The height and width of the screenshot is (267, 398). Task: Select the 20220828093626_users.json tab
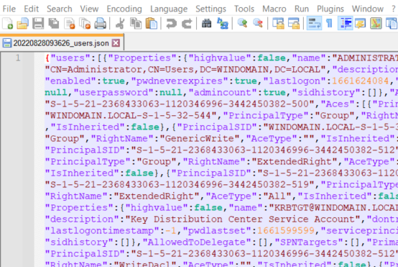click(61, 43)
